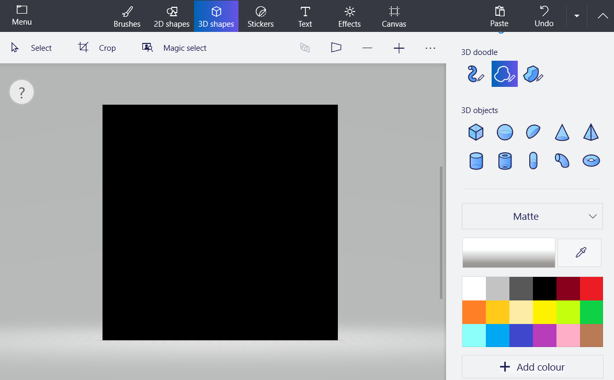Insert a sphere 3D object
Screen dimensions: 614x380
(x=505, y=132)
